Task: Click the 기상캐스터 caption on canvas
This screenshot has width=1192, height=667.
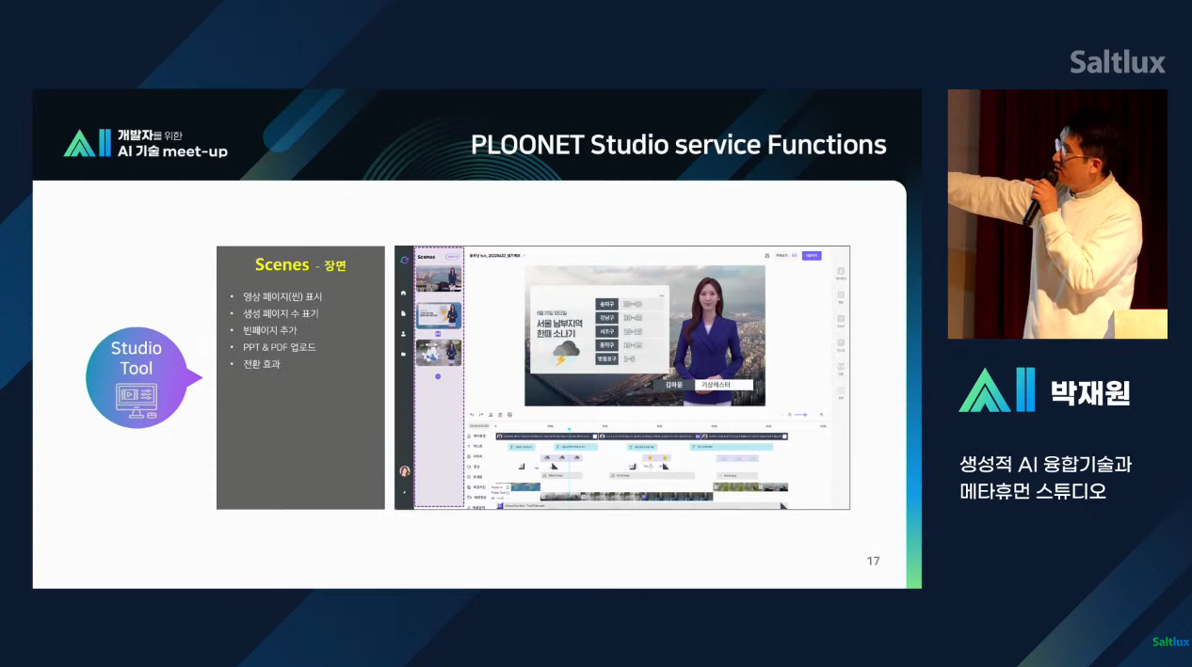Action: point(724,385)
